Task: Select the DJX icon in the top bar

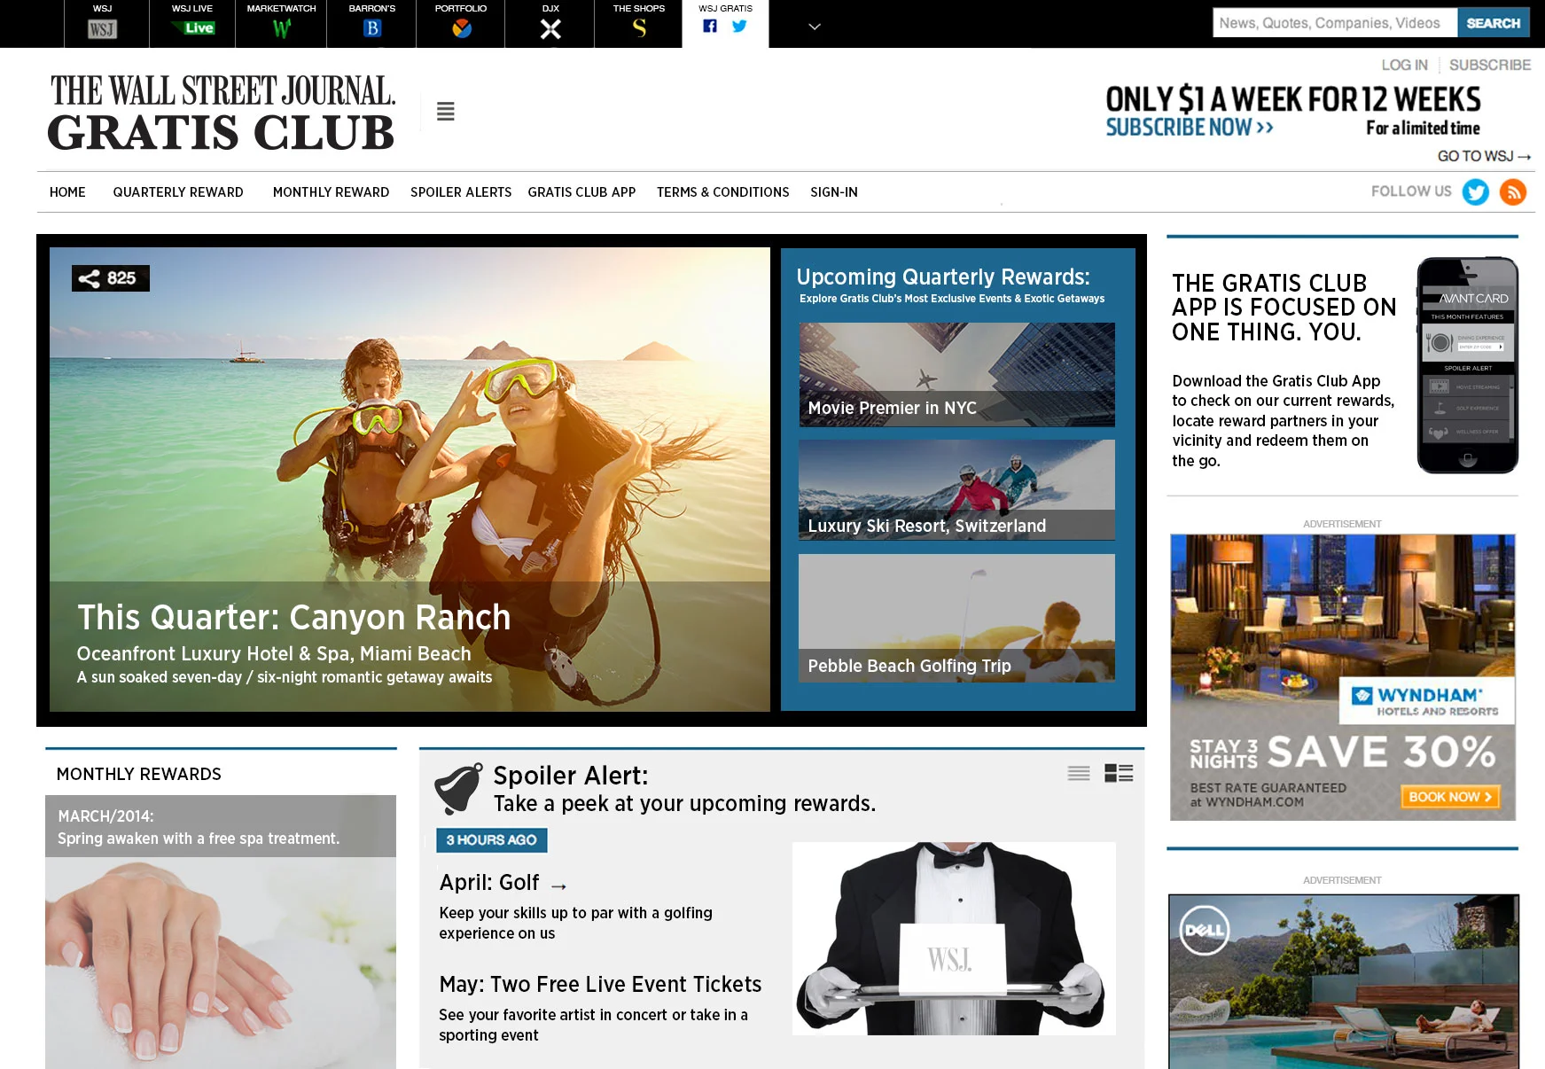Action: point(550,27)
